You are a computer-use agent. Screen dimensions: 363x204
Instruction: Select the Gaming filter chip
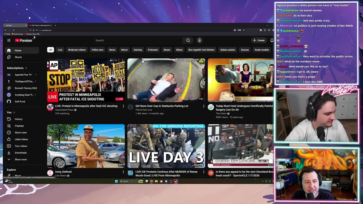coord(138,50)
